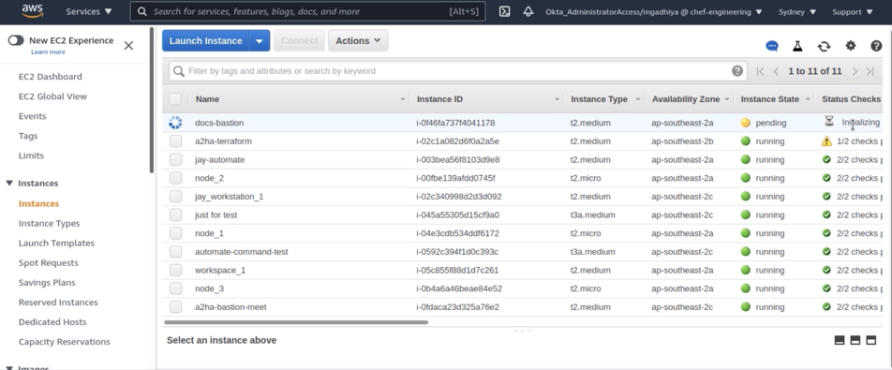The height and width of the screenshot is (370, 892).
Task: Open table settings gear icon
Action: point(851,46)
